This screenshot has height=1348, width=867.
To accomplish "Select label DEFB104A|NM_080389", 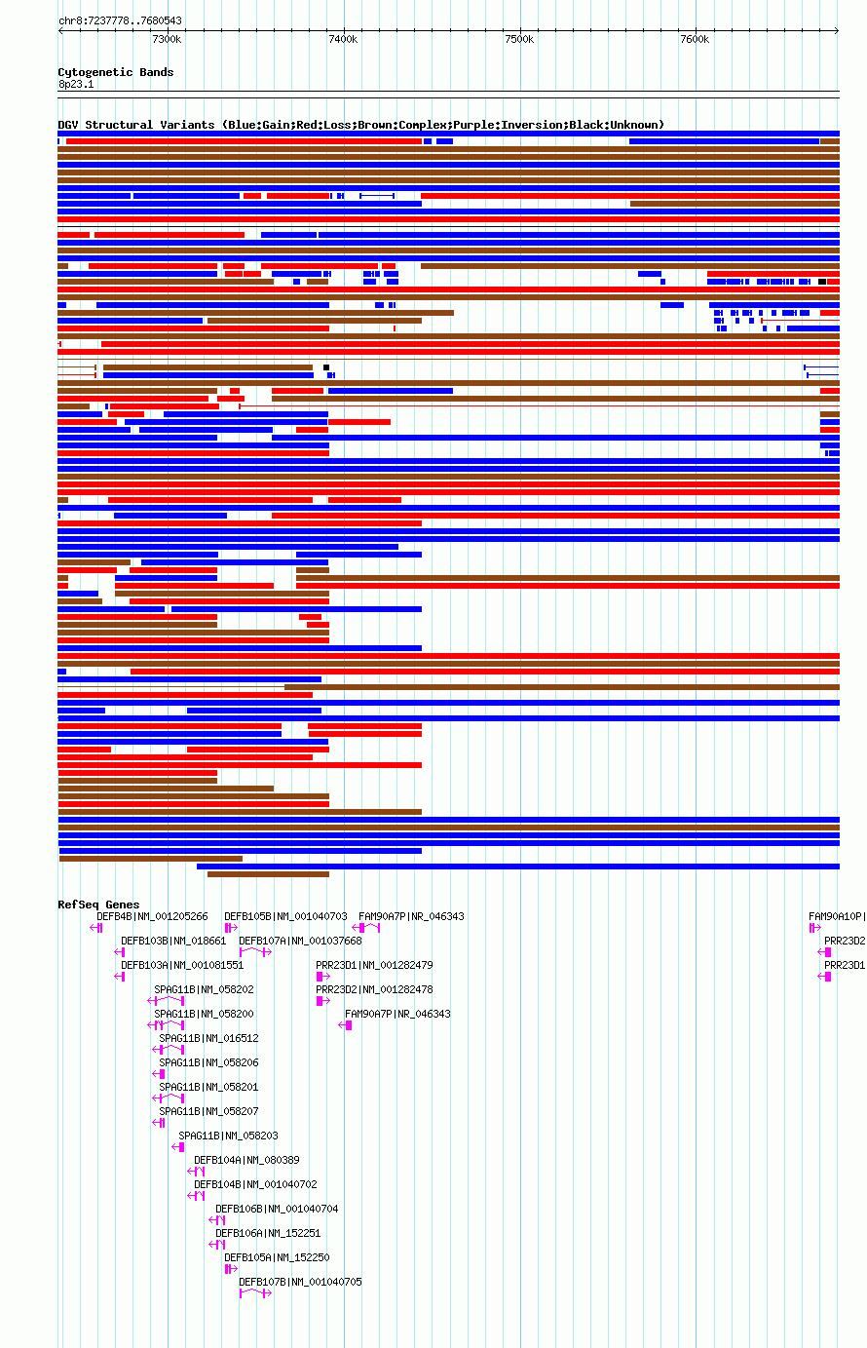I will pyautogui.click(x=246, y=1160).
